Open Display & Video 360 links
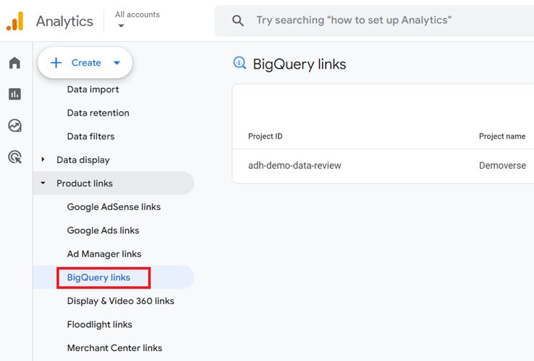Viewport: 534px width, 361px height. point(121,301)
